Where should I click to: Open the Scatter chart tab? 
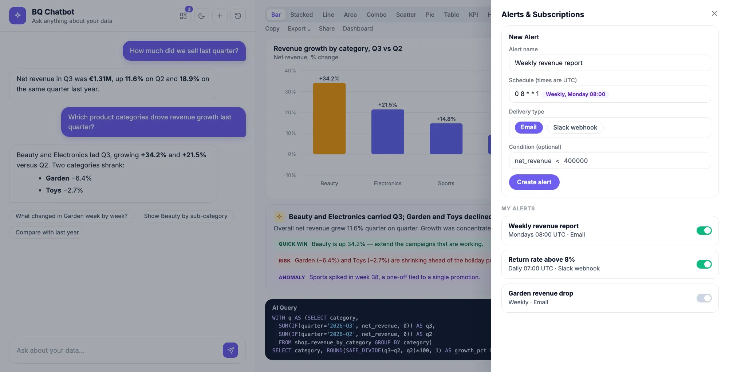(406, 15)
